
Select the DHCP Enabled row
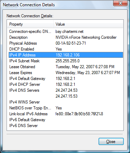click(66, 49)
